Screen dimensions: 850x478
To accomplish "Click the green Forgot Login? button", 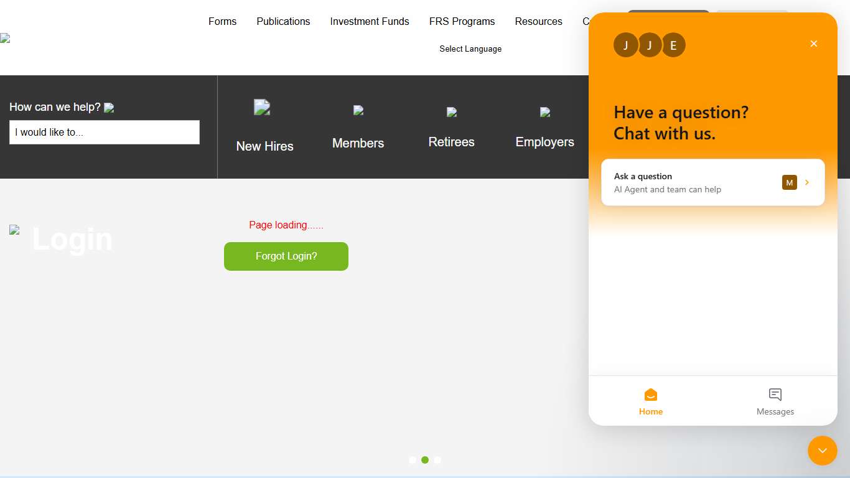I will (x=286, y=256).
